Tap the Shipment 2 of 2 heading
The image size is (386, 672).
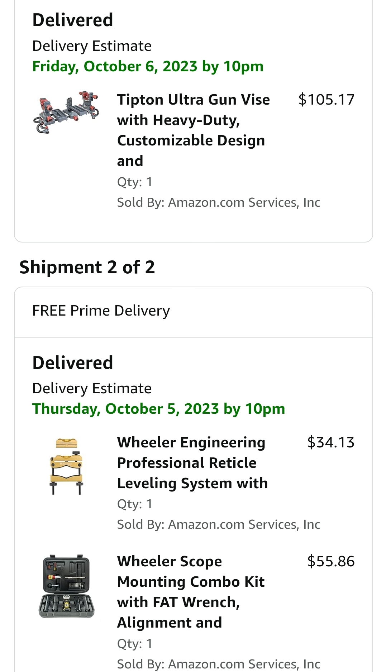(87, 267)
